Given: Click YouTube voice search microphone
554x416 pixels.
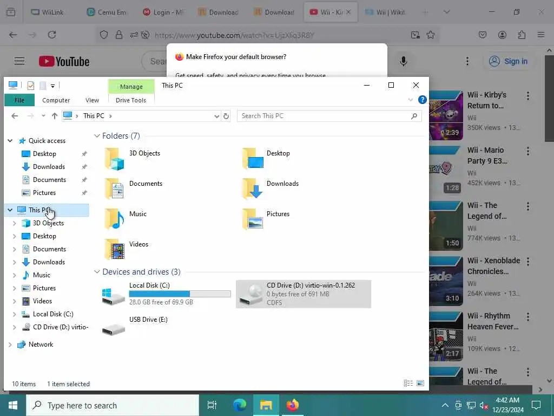Looking at the screenshot, I should 403,61.
